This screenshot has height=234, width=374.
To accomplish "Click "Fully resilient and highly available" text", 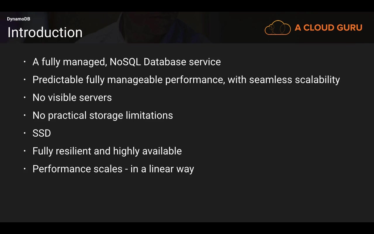I will 107,151.
